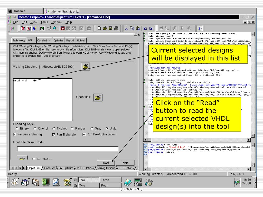Viewport: 263px width, 197px height.
Task: Click the Help button beside Read
Action: point(125,163)
